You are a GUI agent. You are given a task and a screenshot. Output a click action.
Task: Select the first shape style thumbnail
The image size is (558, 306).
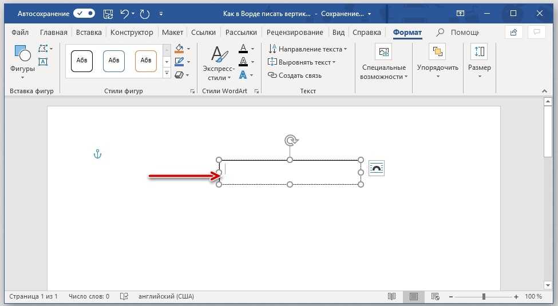click(x=82, y=61)
